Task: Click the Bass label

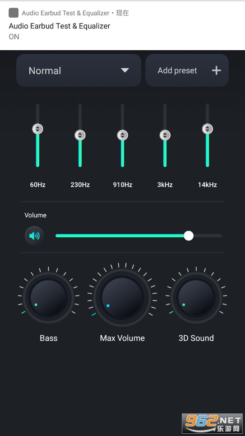Action: [x=49, y=338]
